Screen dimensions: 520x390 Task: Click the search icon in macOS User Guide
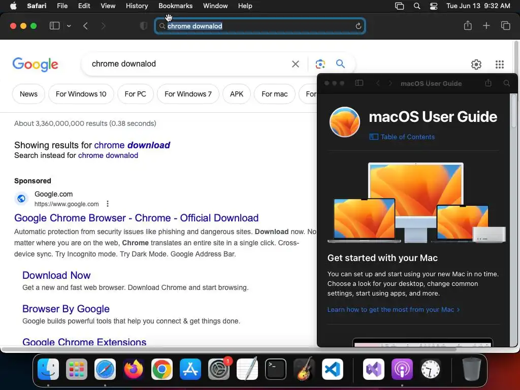coord(507,83)
